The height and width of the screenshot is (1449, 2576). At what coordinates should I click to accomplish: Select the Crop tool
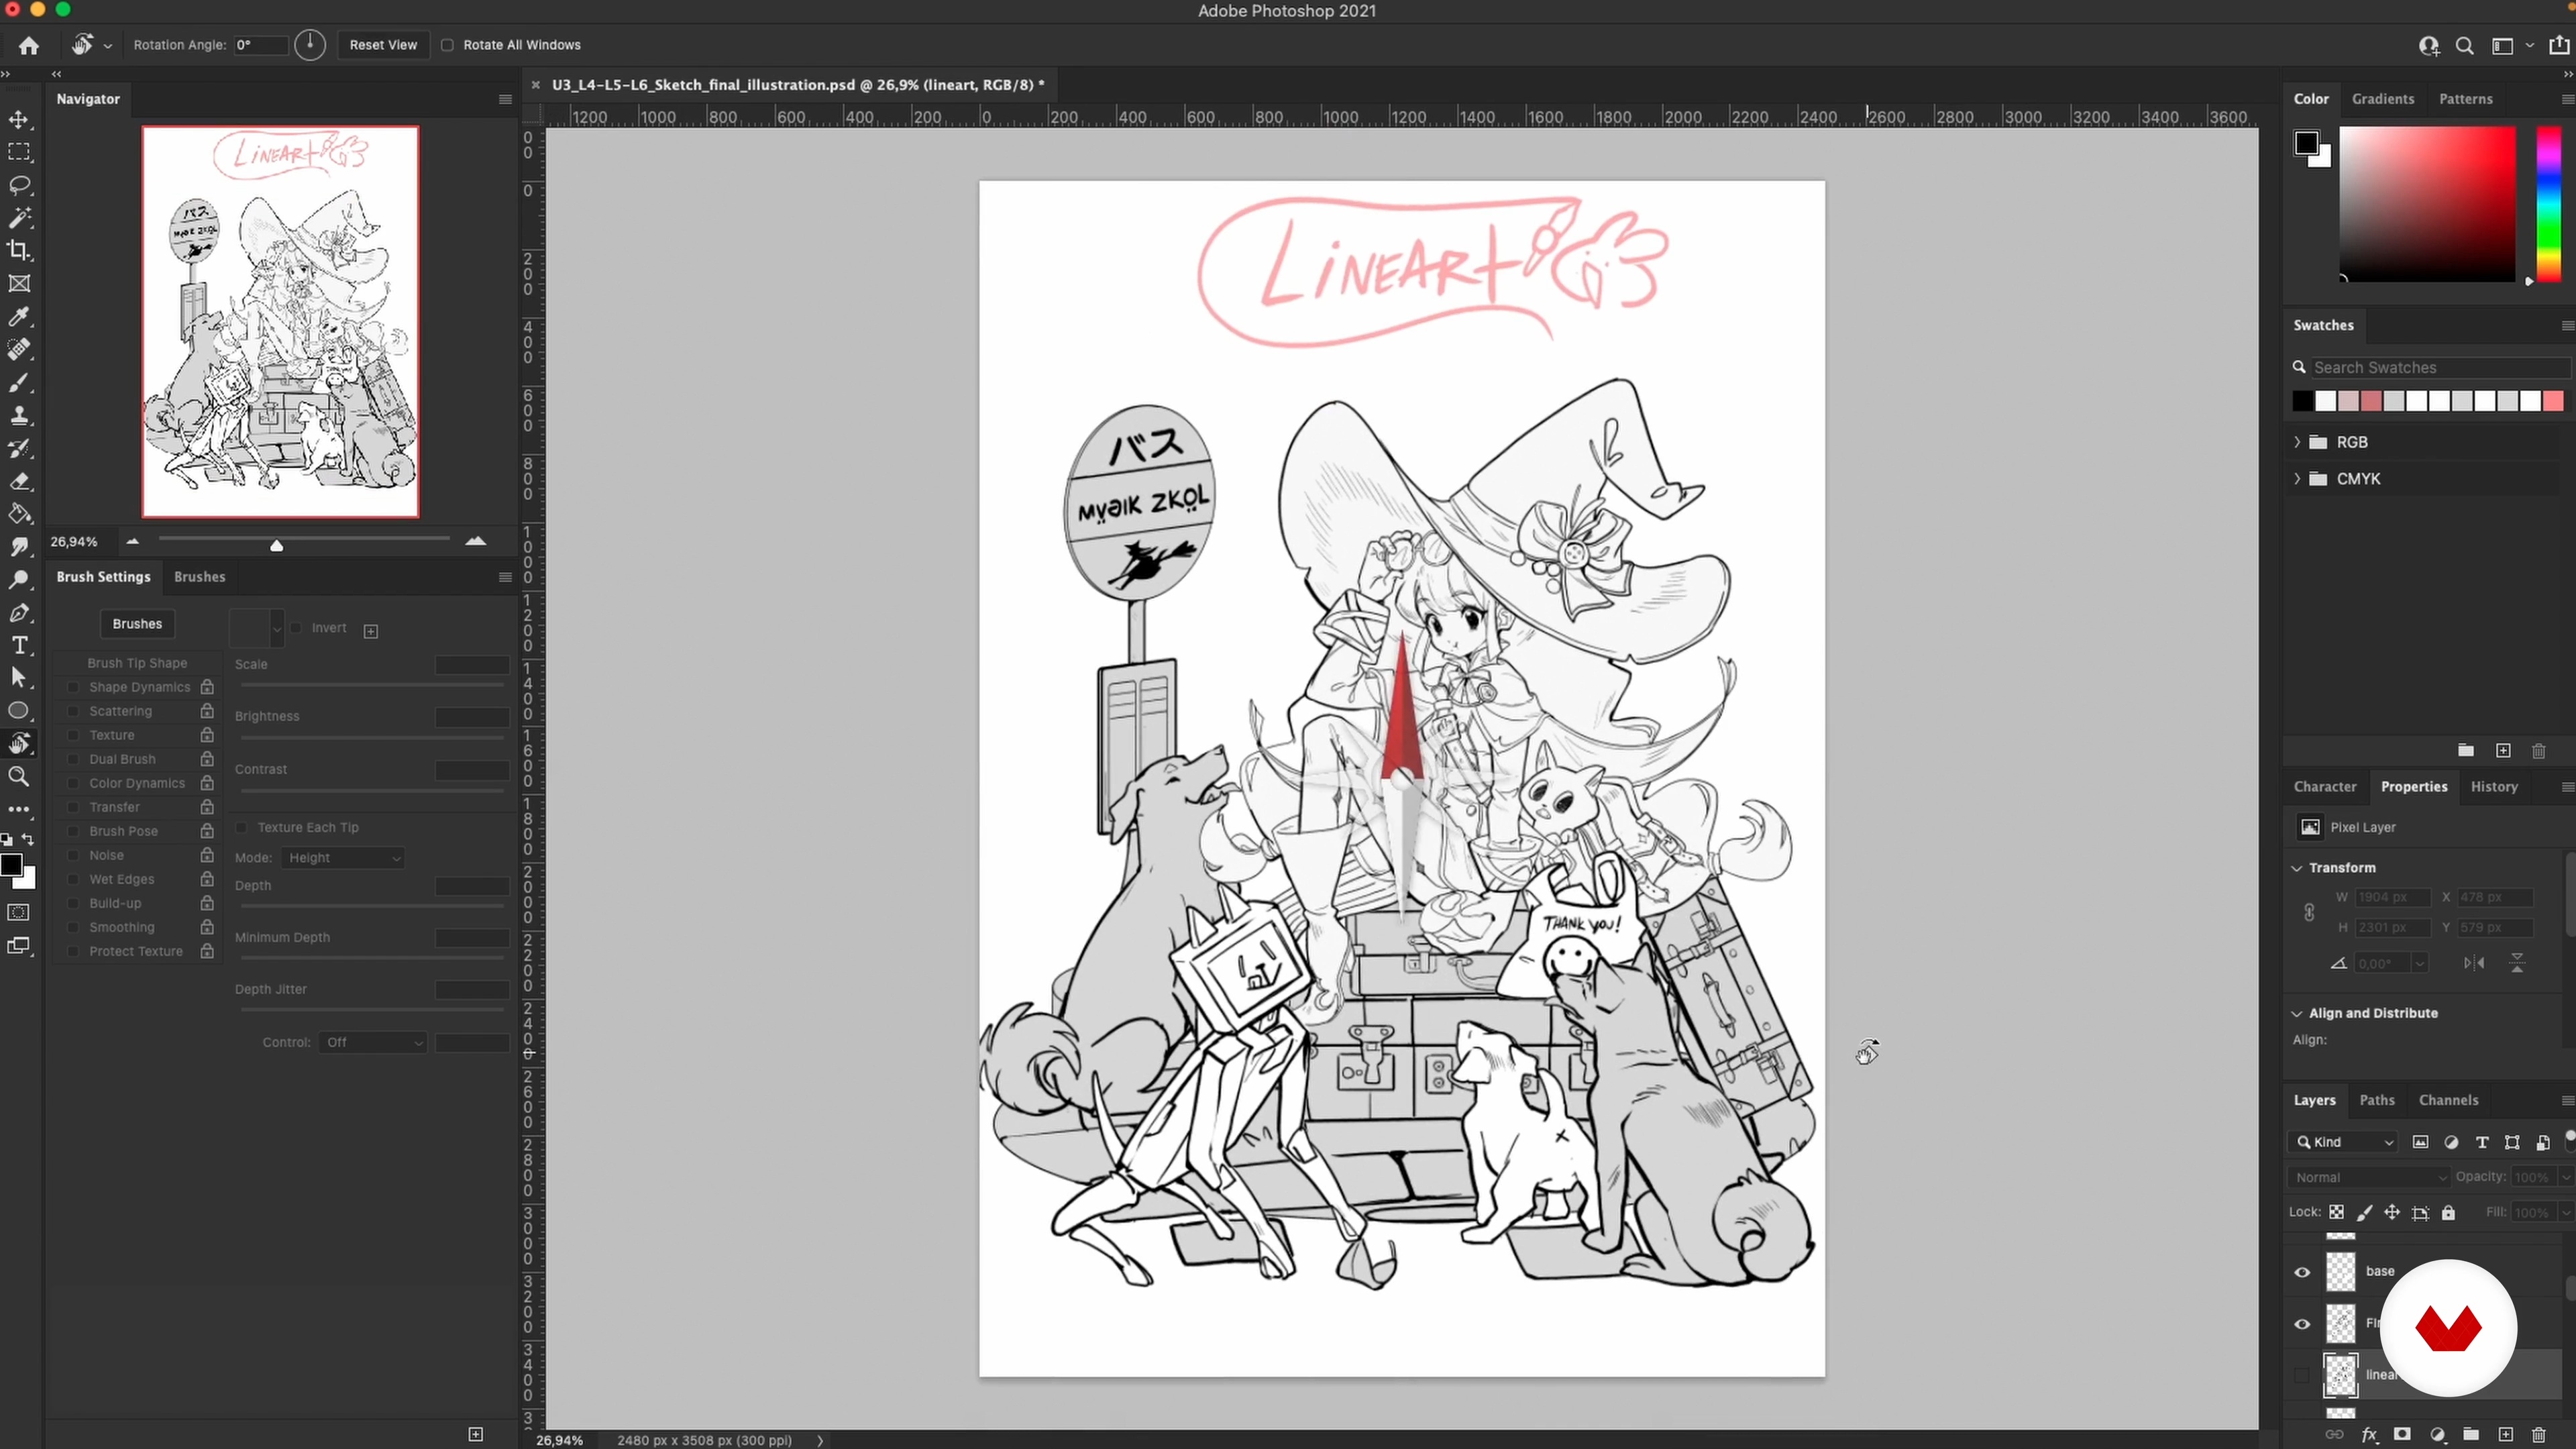[19, 251]
